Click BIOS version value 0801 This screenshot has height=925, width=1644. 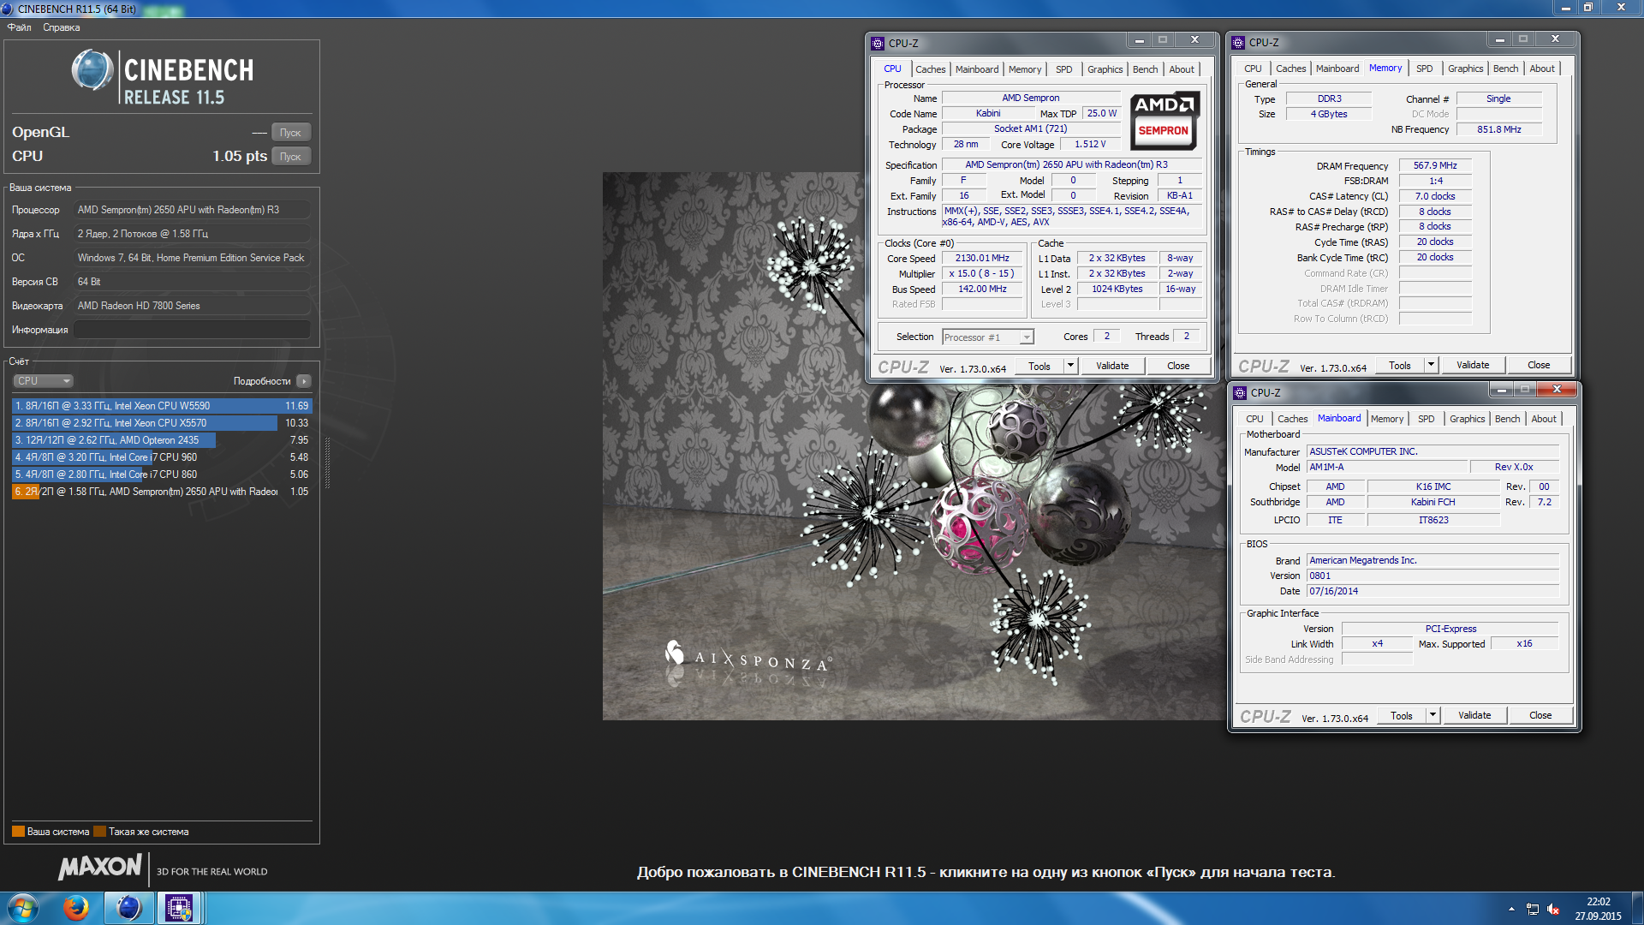[x=1433, y=576]
